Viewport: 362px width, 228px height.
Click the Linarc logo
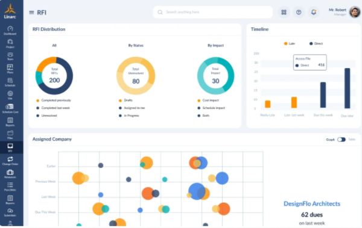click(10, 11)
